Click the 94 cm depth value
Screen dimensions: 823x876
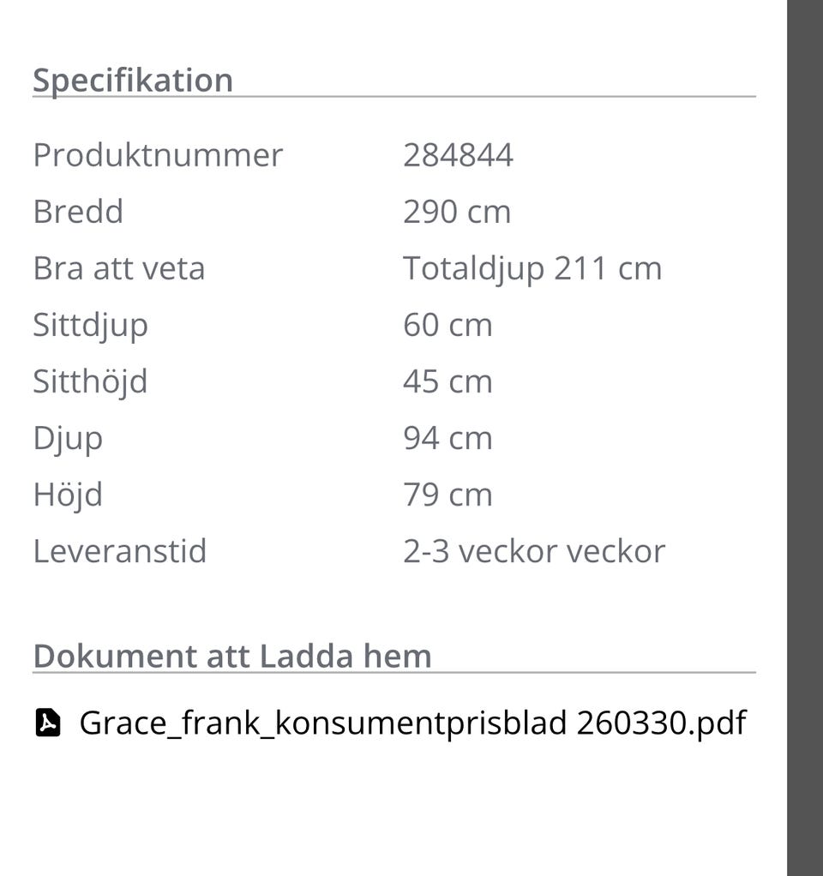click(x=448, y=438)
